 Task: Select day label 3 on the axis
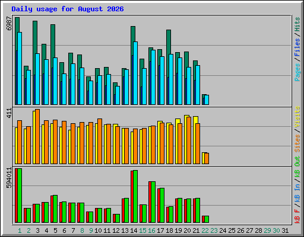(x=37, y=230)
